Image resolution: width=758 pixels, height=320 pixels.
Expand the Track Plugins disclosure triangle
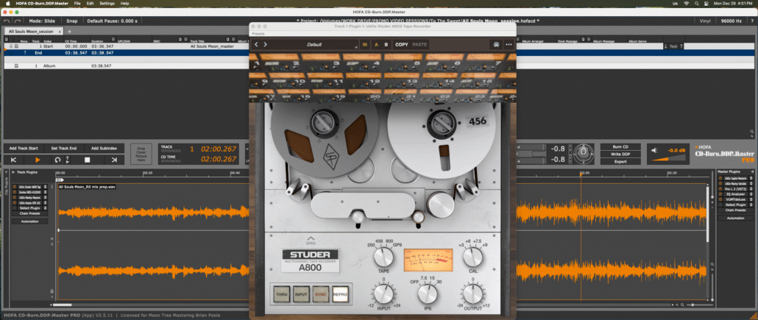(13, 171)
